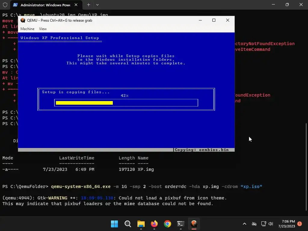Open taskbar Search
The width and height of the screenshot is (308, 231).
click(128, 224)
